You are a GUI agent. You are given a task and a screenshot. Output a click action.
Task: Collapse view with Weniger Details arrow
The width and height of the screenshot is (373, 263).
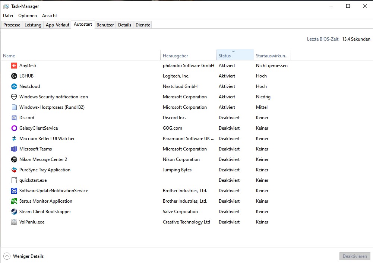click(x=7, y=256)
